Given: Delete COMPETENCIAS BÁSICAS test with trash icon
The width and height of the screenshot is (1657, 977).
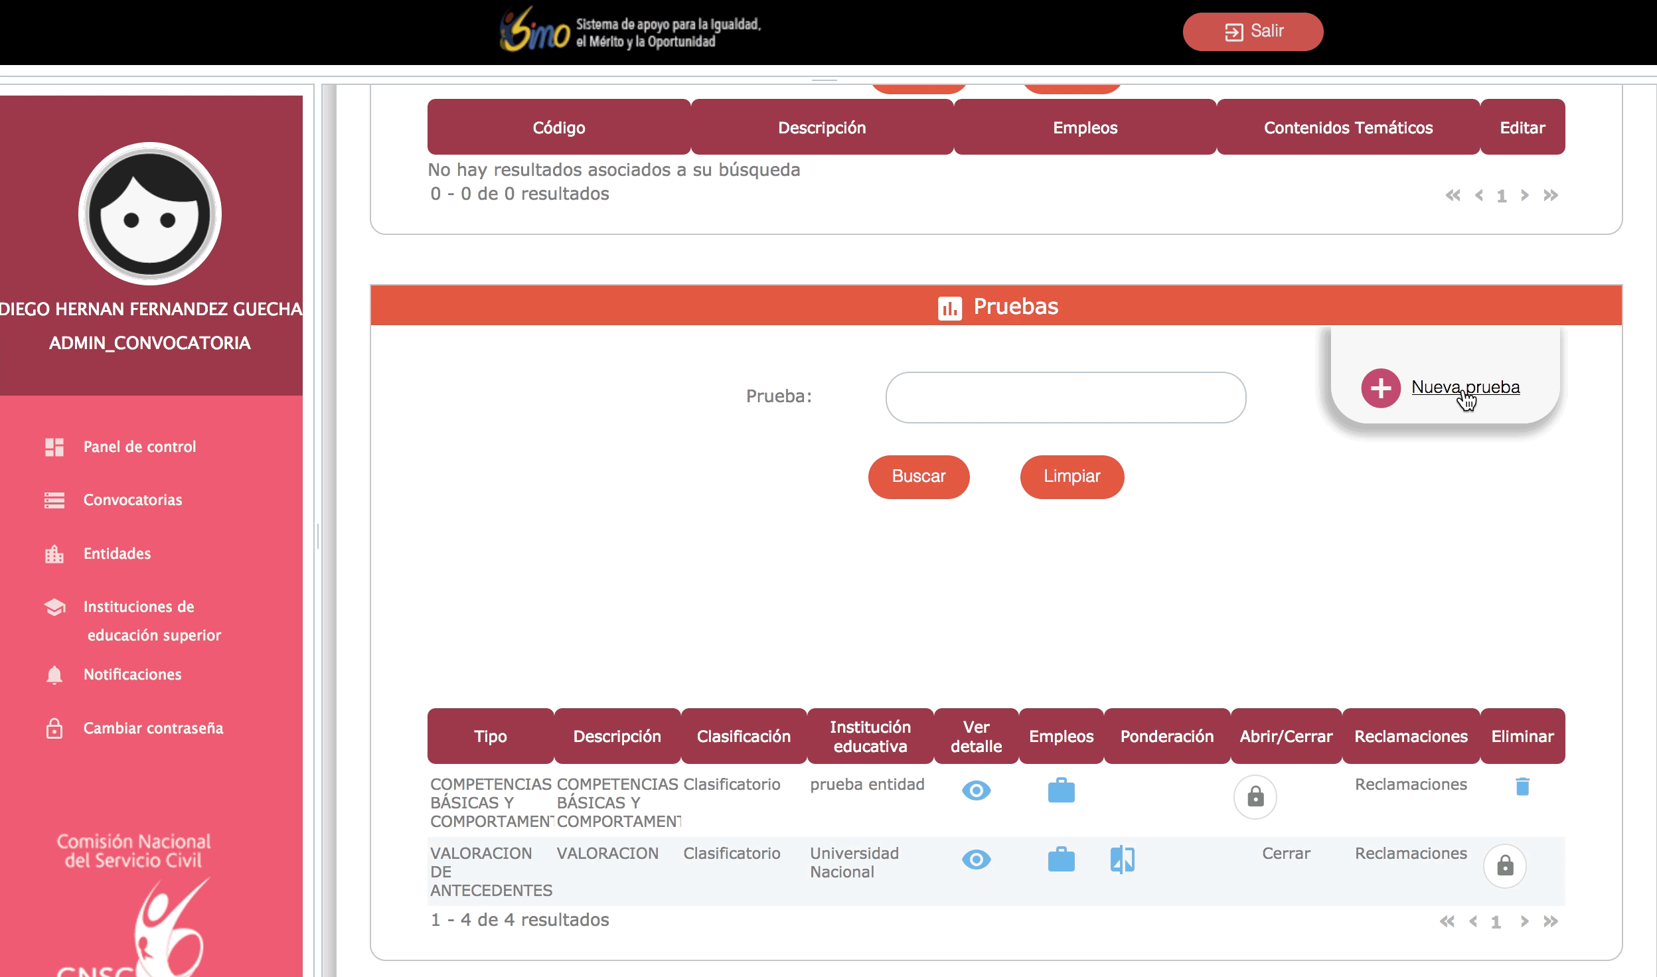Looking at the screenshot, I should tap(1522, 787).
